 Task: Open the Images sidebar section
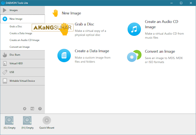[22, 10]
